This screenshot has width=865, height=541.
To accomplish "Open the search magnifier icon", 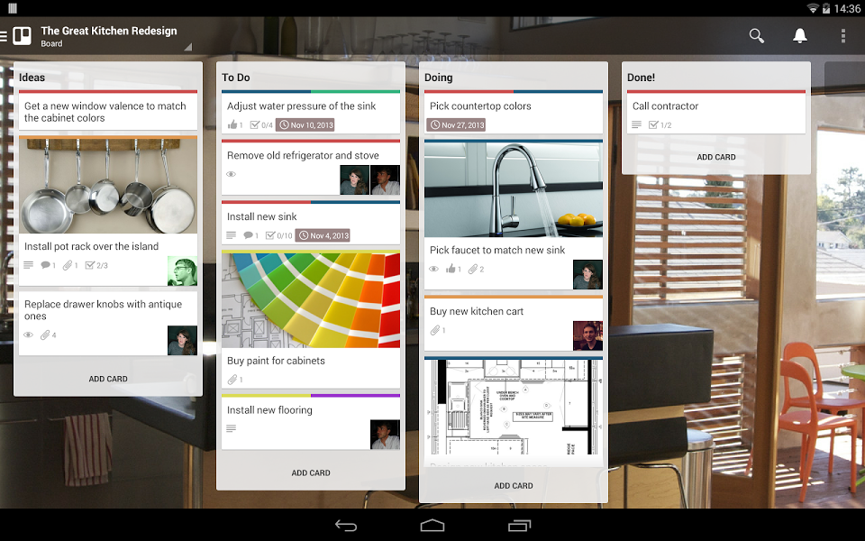I will pos(756,36).
